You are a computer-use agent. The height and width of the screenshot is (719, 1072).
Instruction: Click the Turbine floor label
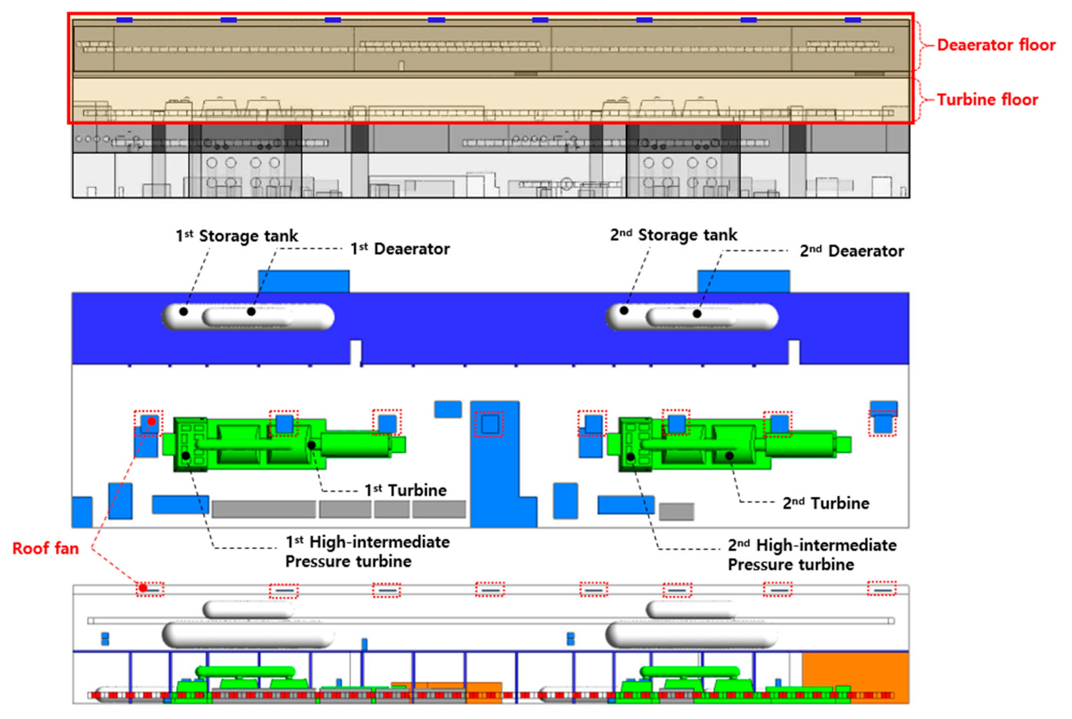[987, 99]
